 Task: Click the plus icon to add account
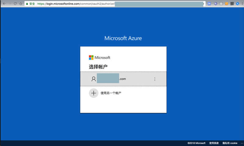(94, 93)
